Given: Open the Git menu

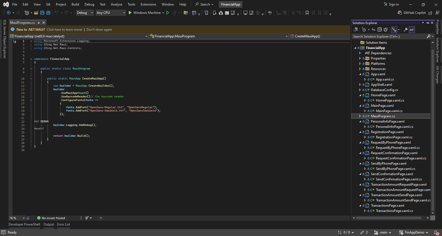Looking at the screenshot, I should [x=48, y=4].
